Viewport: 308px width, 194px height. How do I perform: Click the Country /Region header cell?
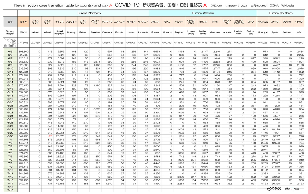coord(10,33)
